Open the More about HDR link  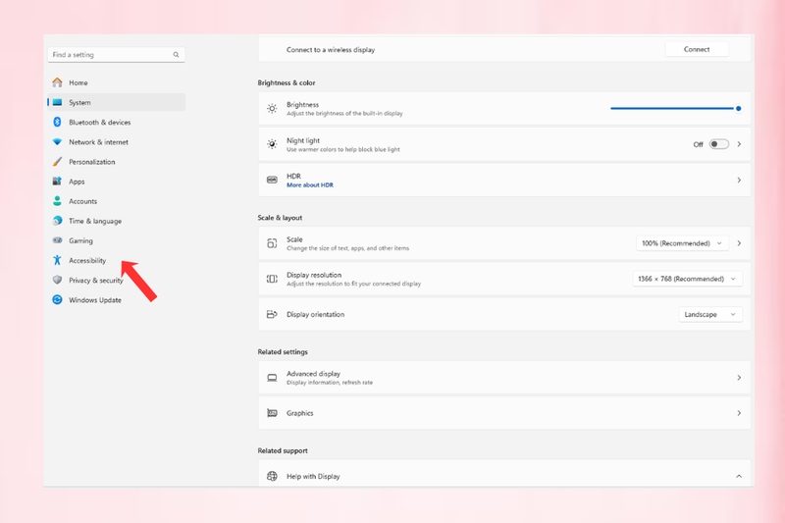click(x=310, y=185)
